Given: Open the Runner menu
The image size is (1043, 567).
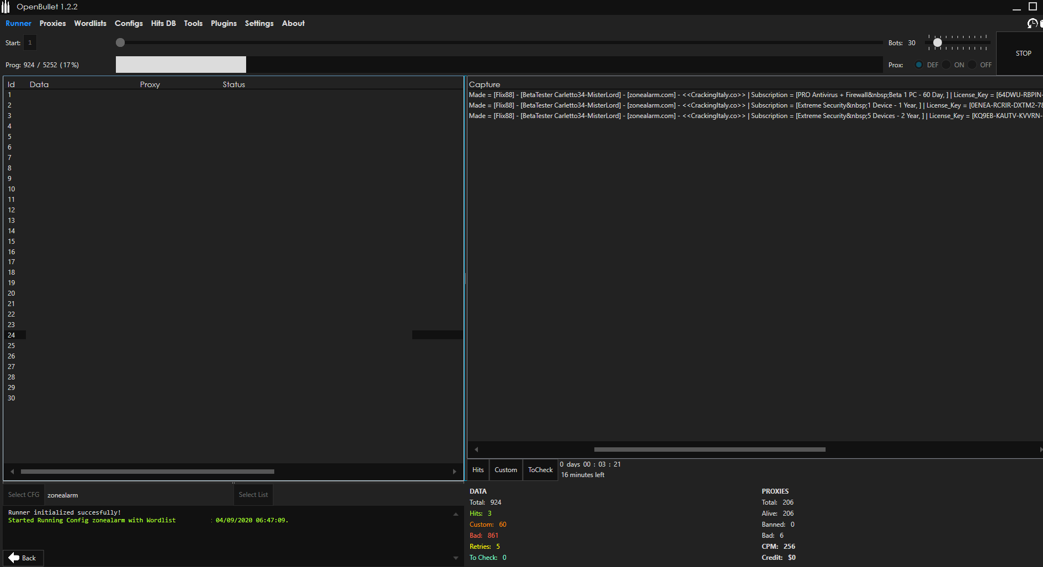Looking at the screenshot, I should pyautogui.click(x=18, y=23).
